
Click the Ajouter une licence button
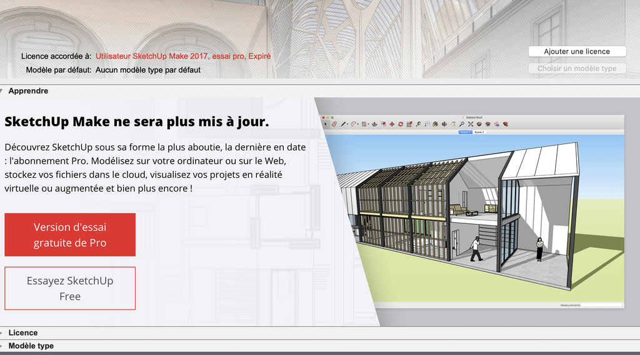577,51
